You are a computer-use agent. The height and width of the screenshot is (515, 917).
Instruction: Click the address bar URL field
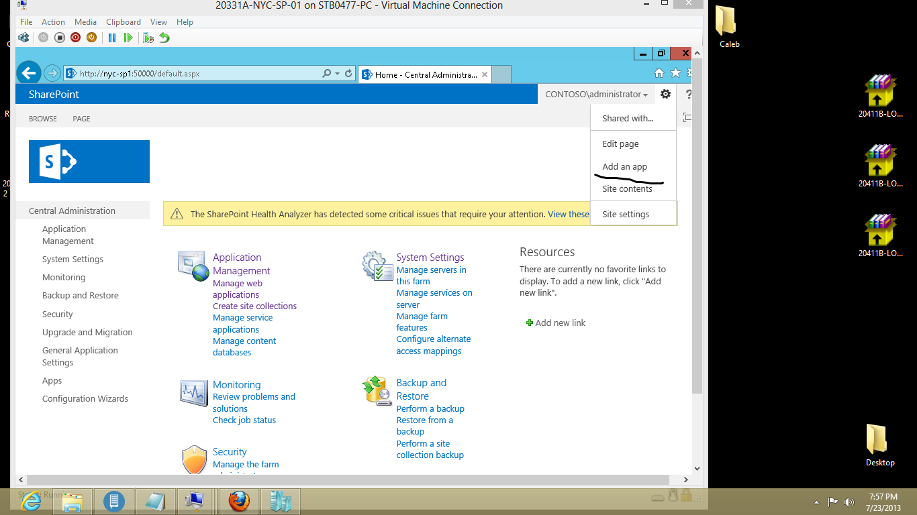point(198,74)
